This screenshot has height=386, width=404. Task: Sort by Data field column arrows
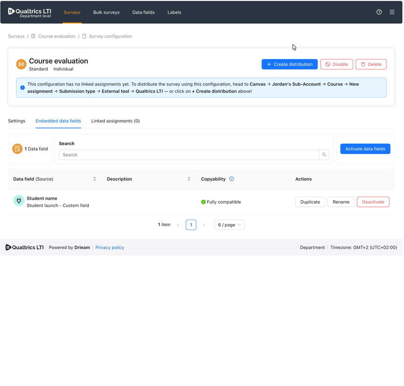tap(95, 179)
